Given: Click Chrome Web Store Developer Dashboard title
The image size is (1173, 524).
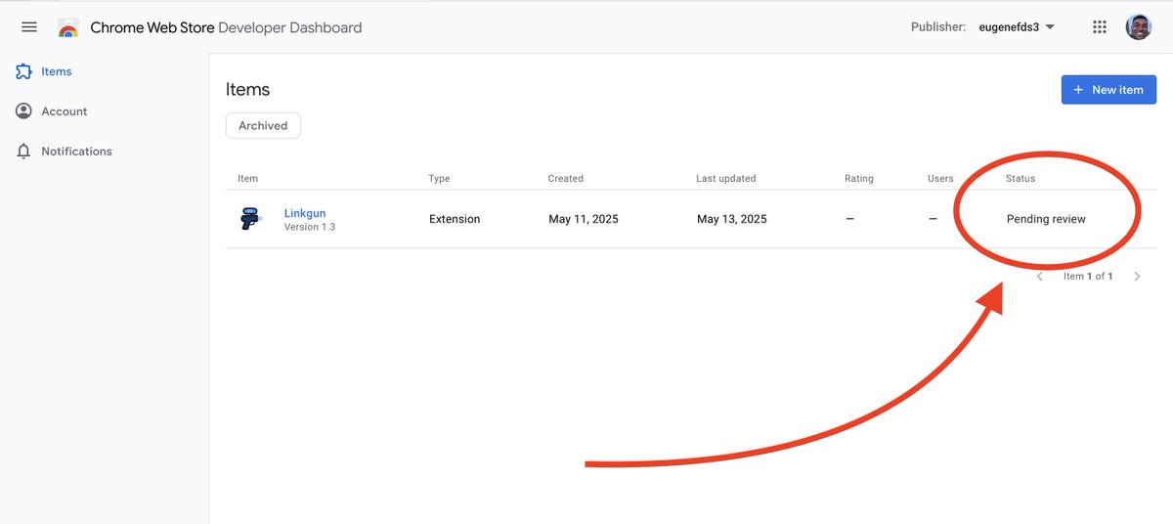Looking at the screenshot, I should (x=226, y=27).
